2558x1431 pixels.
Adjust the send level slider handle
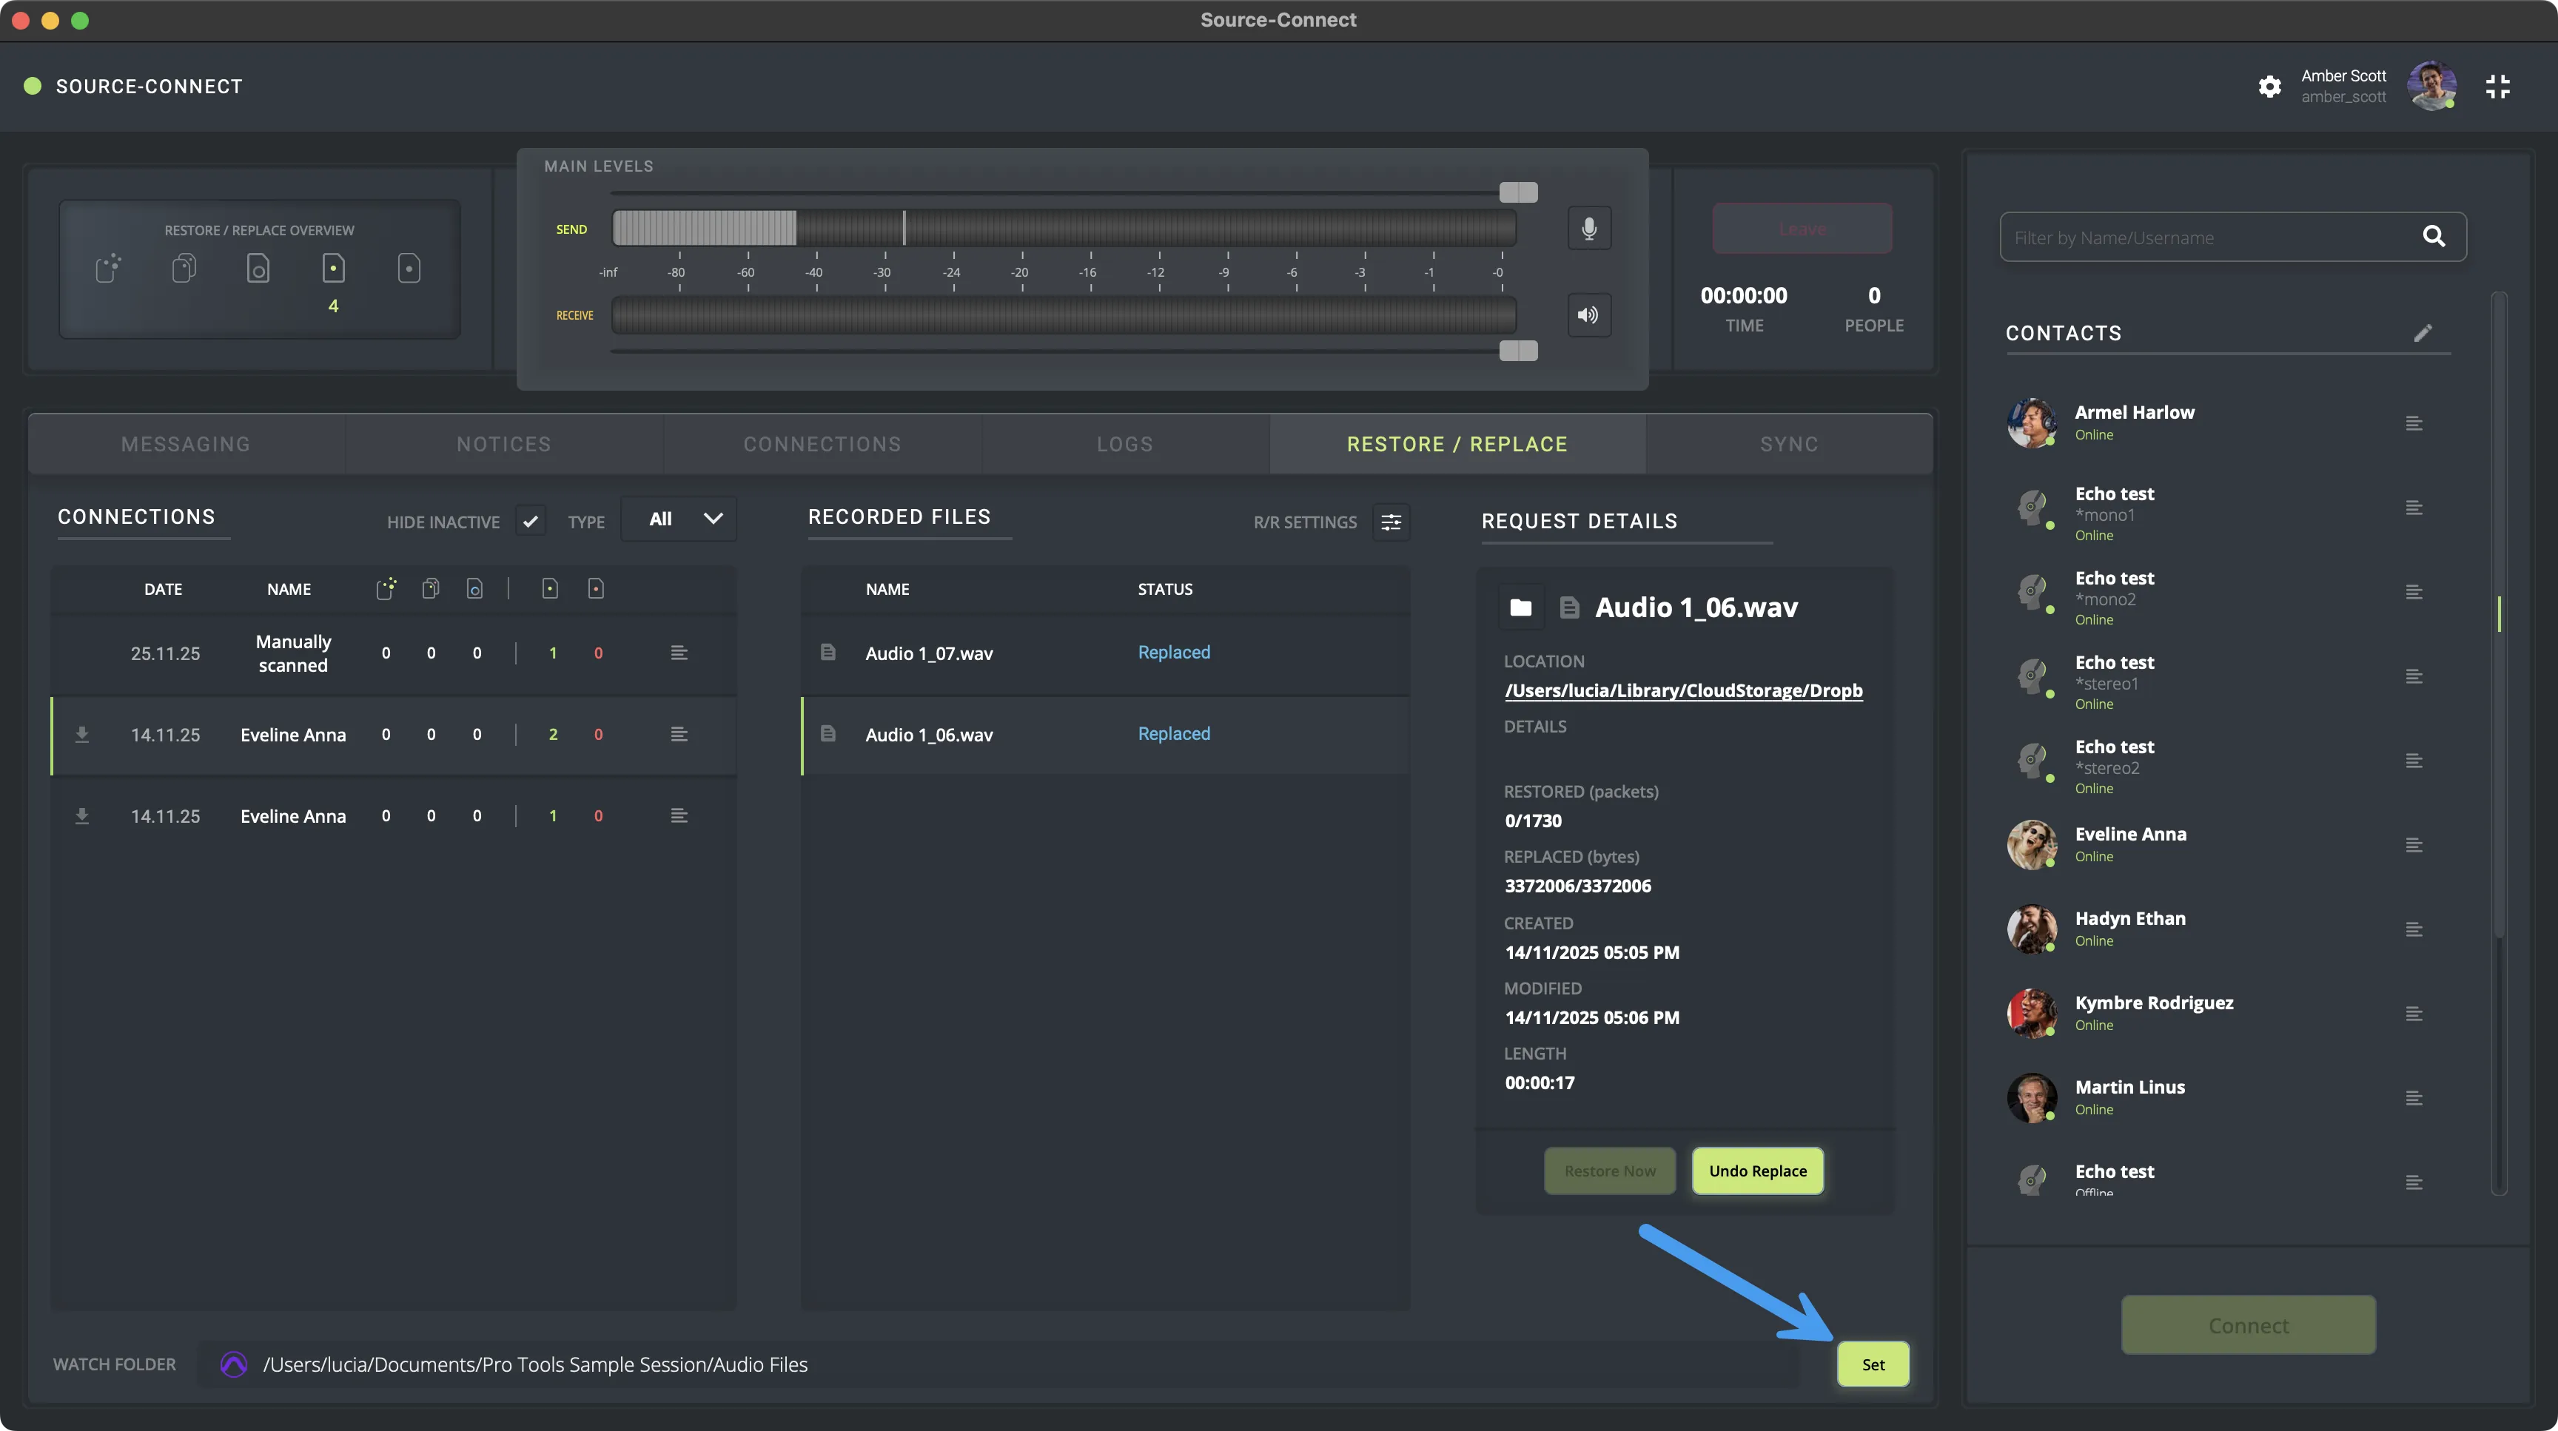click(x=1518, y=192)
